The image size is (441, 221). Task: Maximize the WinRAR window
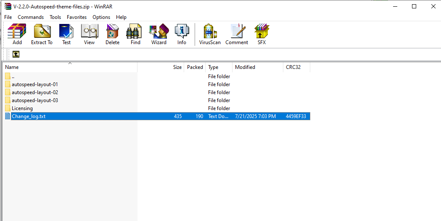click(x=414, y=6)
